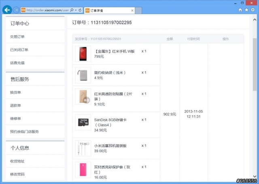This screenshot has height=184, width=259.
Task: Click the payment time 2013-11-05
Action: coord(193,111)
